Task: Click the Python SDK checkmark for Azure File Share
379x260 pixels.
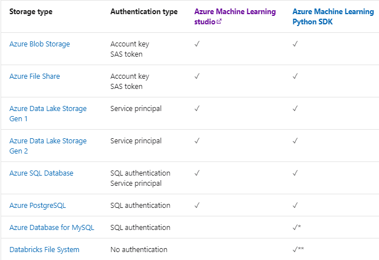Action: coord(295,76)
